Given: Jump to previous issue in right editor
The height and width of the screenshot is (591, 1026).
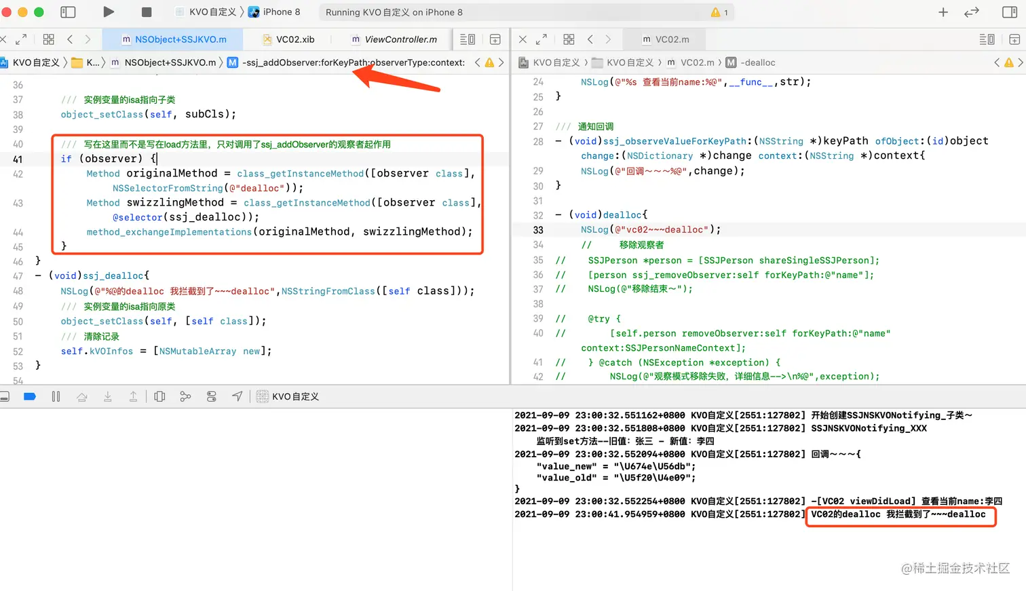Looking at the screenshot, I should pos(997,62).
